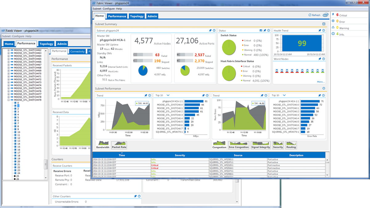Viewport: 370px width, 208px height.
Task: Pin the Health Trend card
Action: point(320,31)
